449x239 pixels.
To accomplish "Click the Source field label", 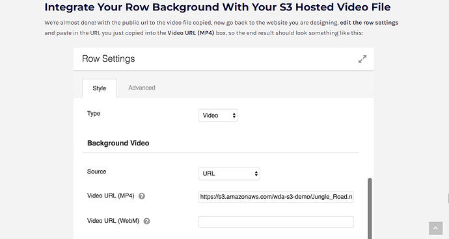I will 96,171.
